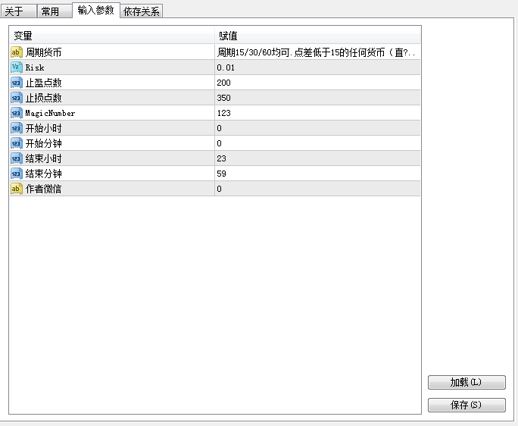The width and height of the screenshot is (518, 426).
Task: Select the 止盈点数 variable name
Action: click(43, 83)
